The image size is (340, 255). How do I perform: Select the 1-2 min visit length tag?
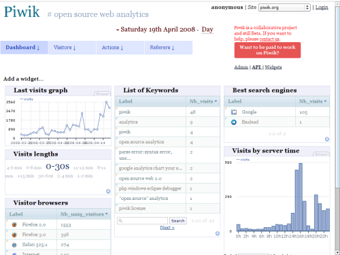(x=85, y=176)
